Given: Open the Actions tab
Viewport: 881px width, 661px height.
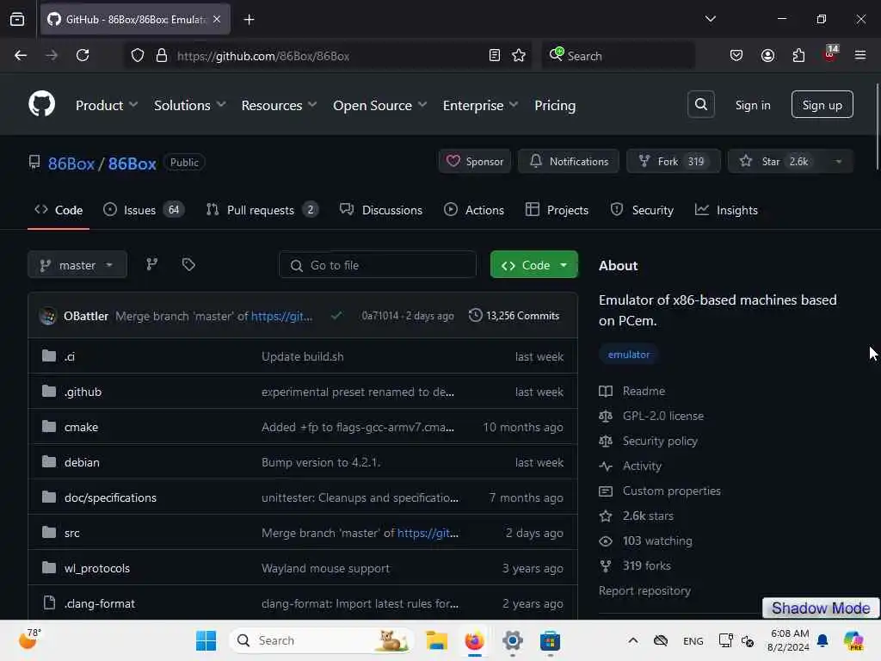Looking at the screenshot, I should [474, 210].
